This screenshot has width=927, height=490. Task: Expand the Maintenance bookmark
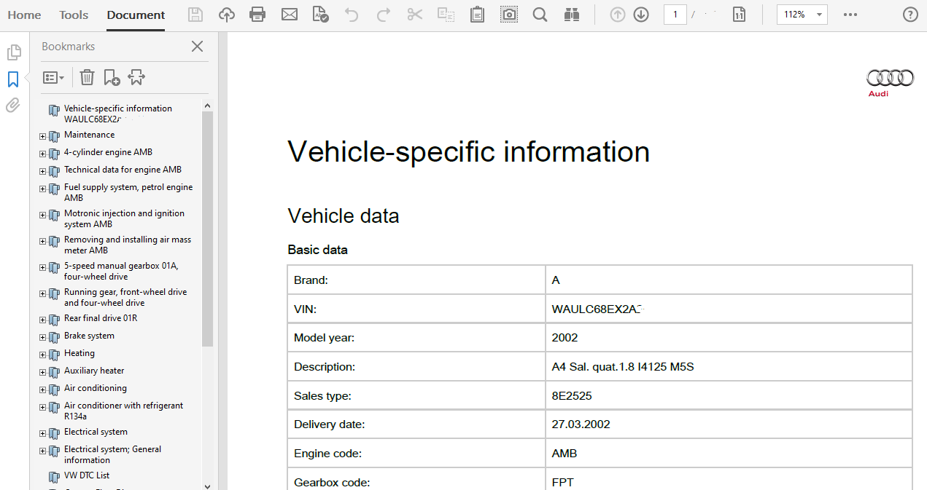42,136
